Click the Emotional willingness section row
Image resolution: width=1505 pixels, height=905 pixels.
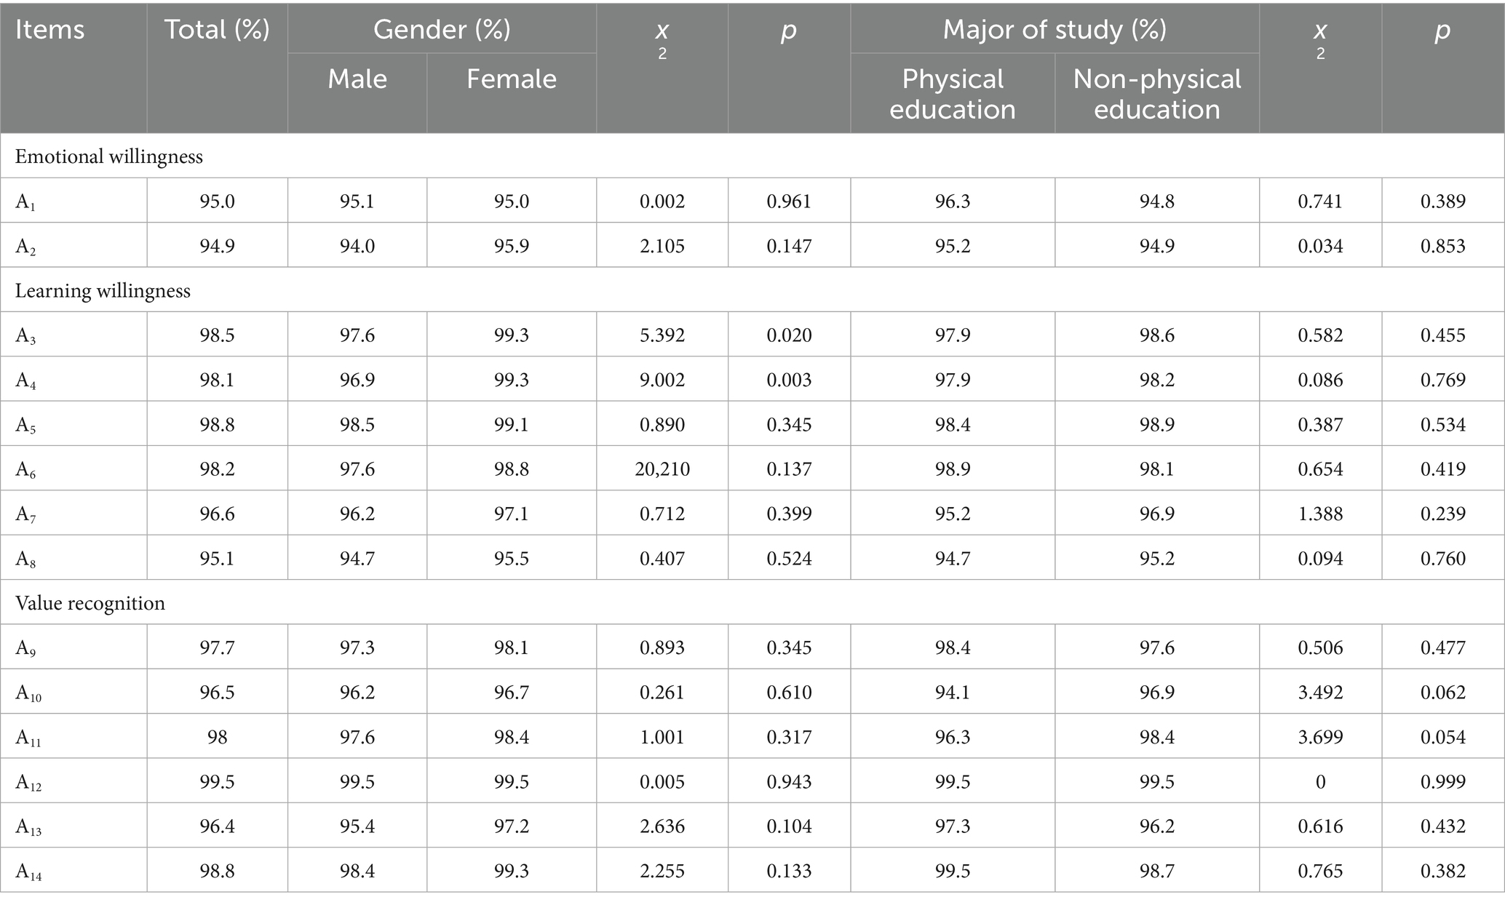(109, 156)
